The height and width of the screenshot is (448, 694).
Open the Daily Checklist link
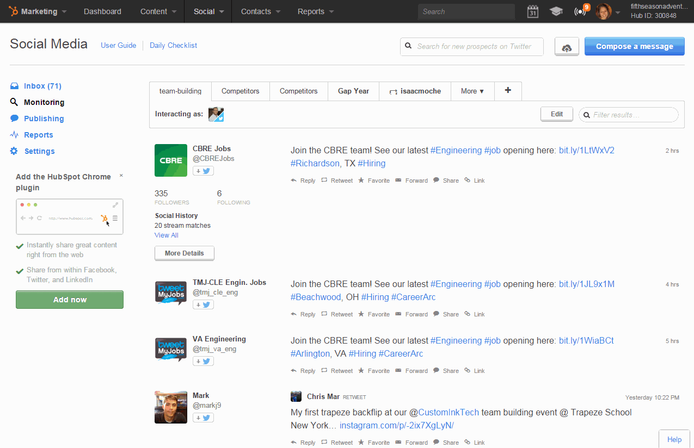click(x=174, y=46)
